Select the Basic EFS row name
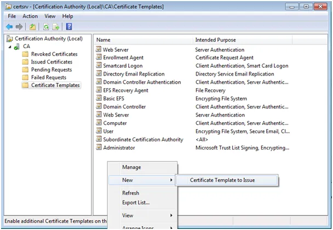Image resolution: width=333 pixels, height=230 pixels. [x=114, y=99]
